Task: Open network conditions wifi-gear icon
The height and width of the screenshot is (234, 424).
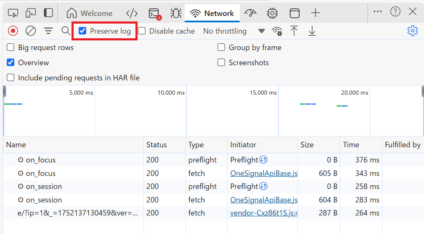Action: pos(277,31)
